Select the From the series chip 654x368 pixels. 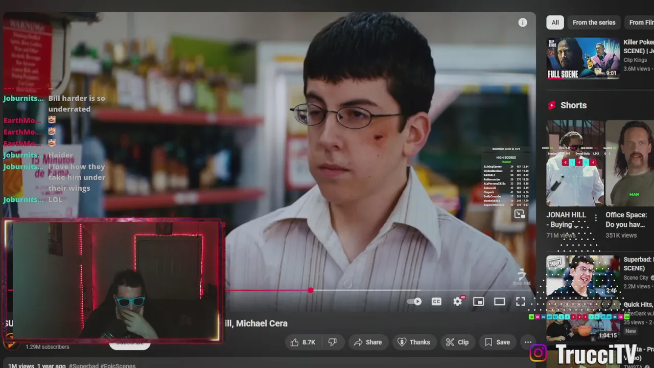[x=594, y=22]
